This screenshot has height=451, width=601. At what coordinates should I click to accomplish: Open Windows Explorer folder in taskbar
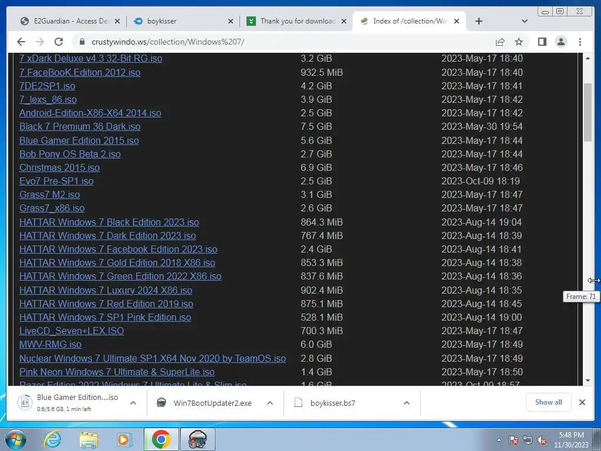click(x=88, y=439)
